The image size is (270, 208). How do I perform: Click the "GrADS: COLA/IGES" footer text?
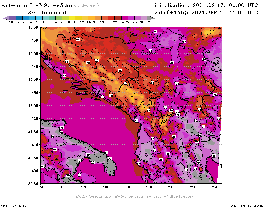point(15,206)
